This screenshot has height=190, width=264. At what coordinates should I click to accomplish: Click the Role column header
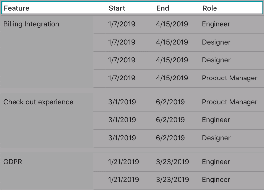click(210, 8)
